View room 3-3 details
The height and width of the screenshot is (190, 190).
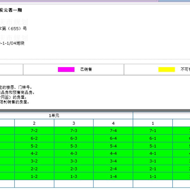point(74,161)
